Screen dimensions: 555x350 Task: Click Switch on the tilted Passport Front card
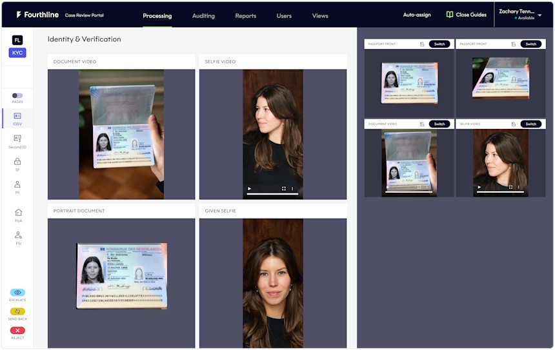pyautogui.click(x=530, y=44)
